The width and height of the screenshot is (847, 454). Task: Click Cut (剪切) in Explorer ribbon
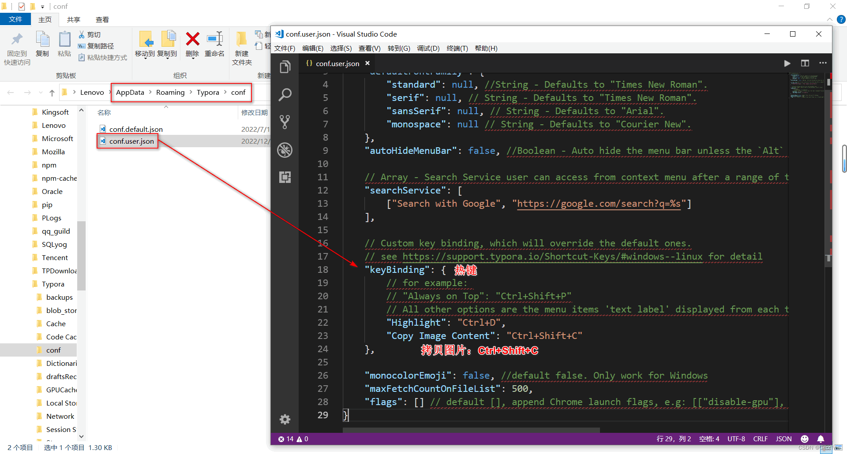tap(90, 35)
